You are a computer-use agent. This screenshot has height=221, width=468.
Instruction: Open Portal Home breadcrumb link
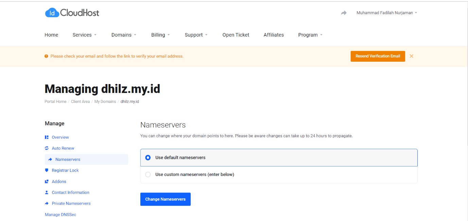(55, 102)
